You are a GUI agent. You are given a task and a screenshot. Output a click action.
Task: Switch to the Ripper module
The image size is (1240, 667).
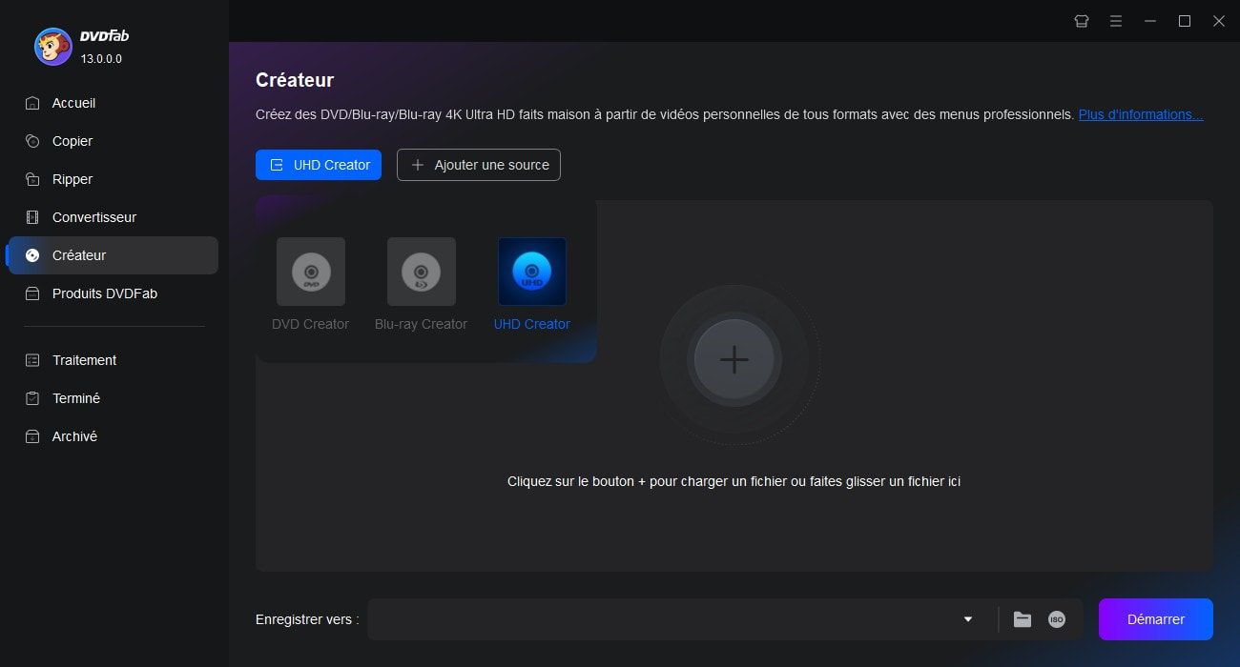(114, 179)
